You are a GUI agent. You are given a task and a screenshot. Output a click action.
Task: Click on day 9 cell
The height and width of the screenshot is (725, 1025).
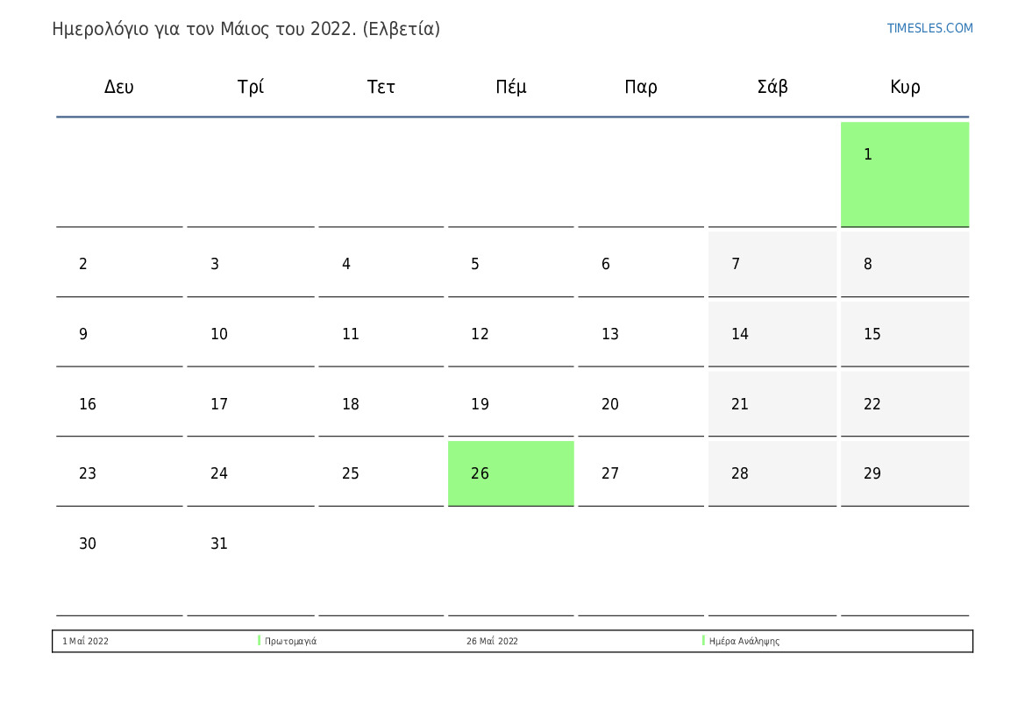119,334
